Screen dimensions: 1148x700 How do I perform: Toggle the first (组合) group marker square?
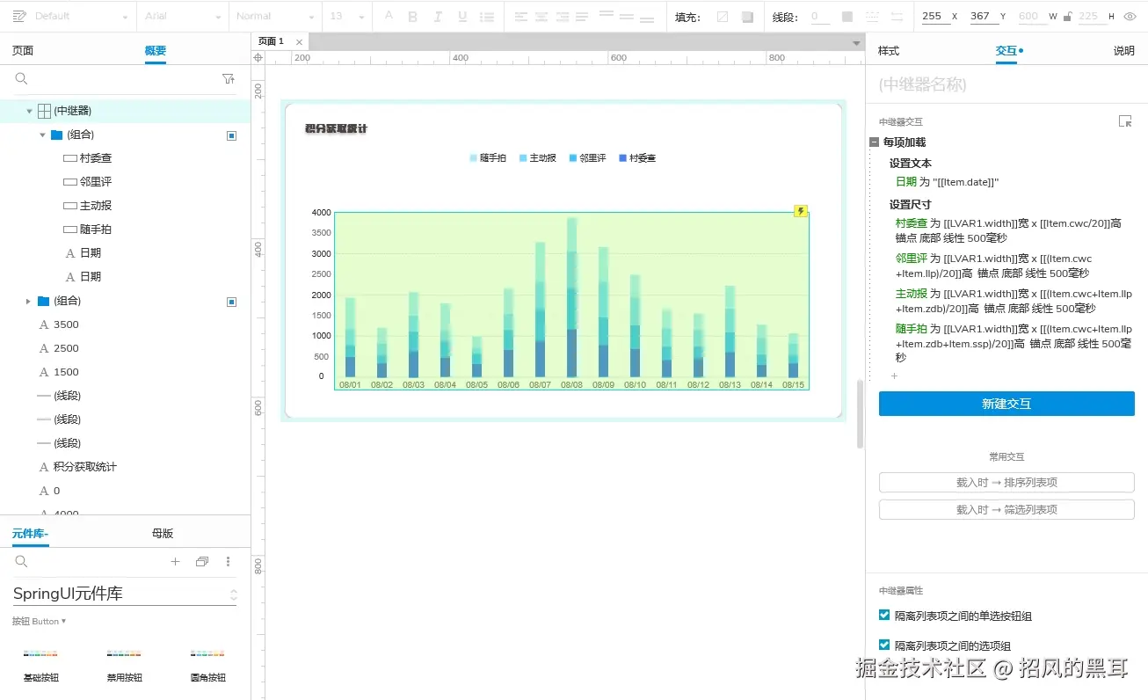pos(232,135)
